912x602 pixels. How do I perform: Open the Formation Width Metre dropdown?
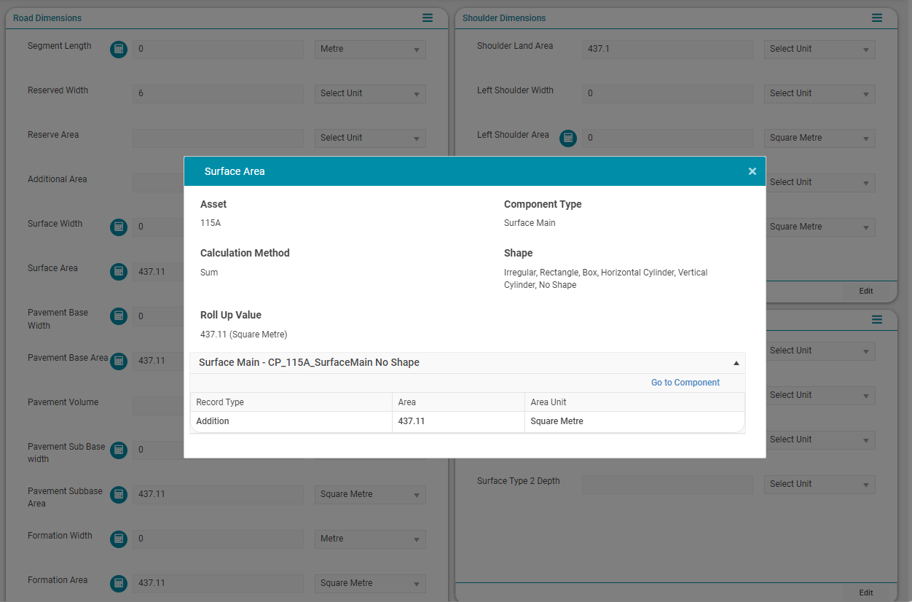pyautogui.click(x=370, y=539)
